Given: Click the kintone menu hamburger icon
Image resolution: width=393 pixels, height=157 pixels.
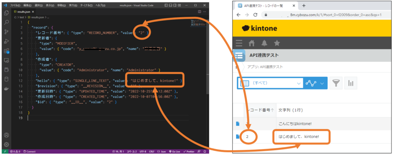Looking at the screenshot, I should (x=239, y=43).
